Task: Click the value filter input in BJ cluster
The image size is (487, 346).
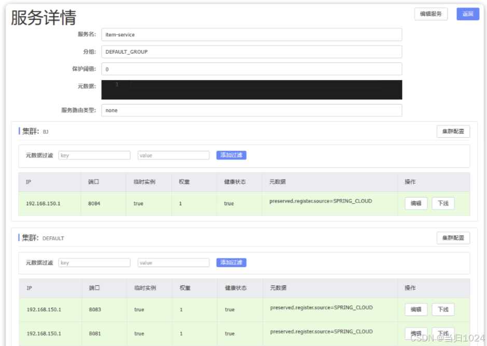Action: 174,155
